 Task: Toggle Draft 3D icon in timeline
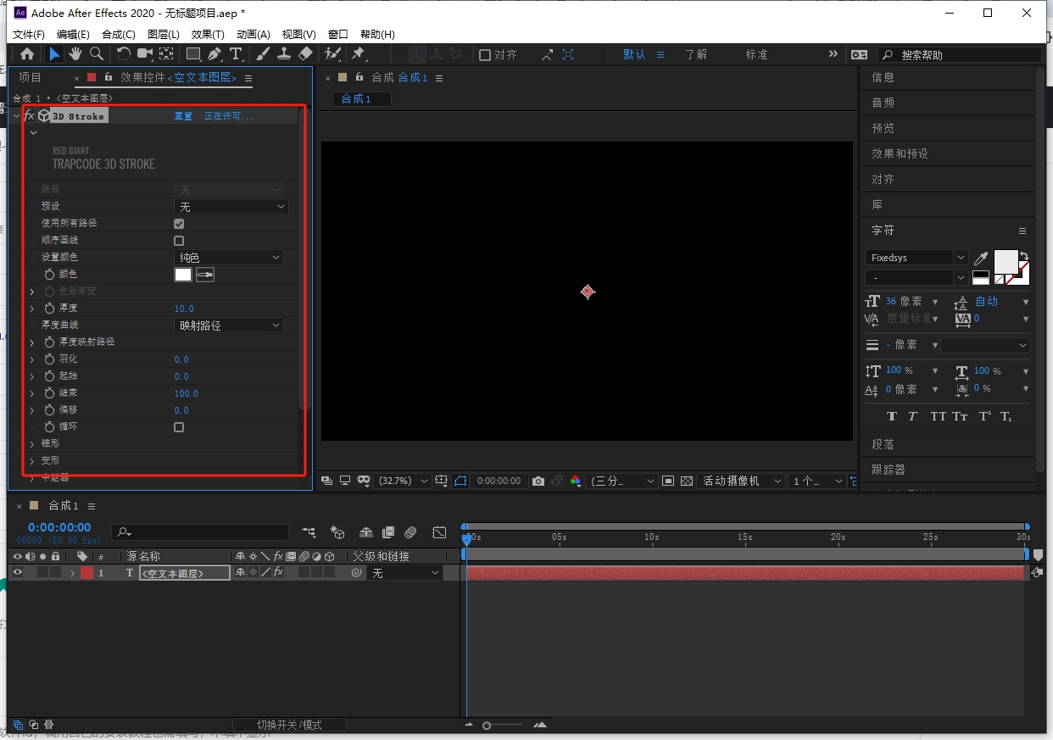337,532
